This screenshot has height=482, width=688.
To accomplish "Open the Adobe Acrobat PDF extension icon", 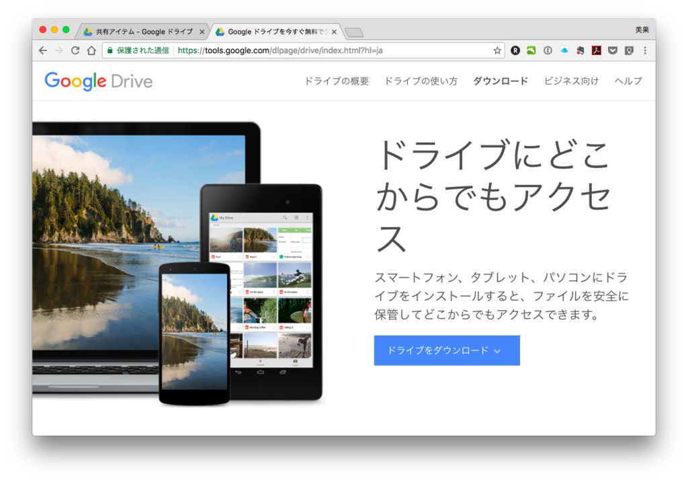I will tap(597, 50).
